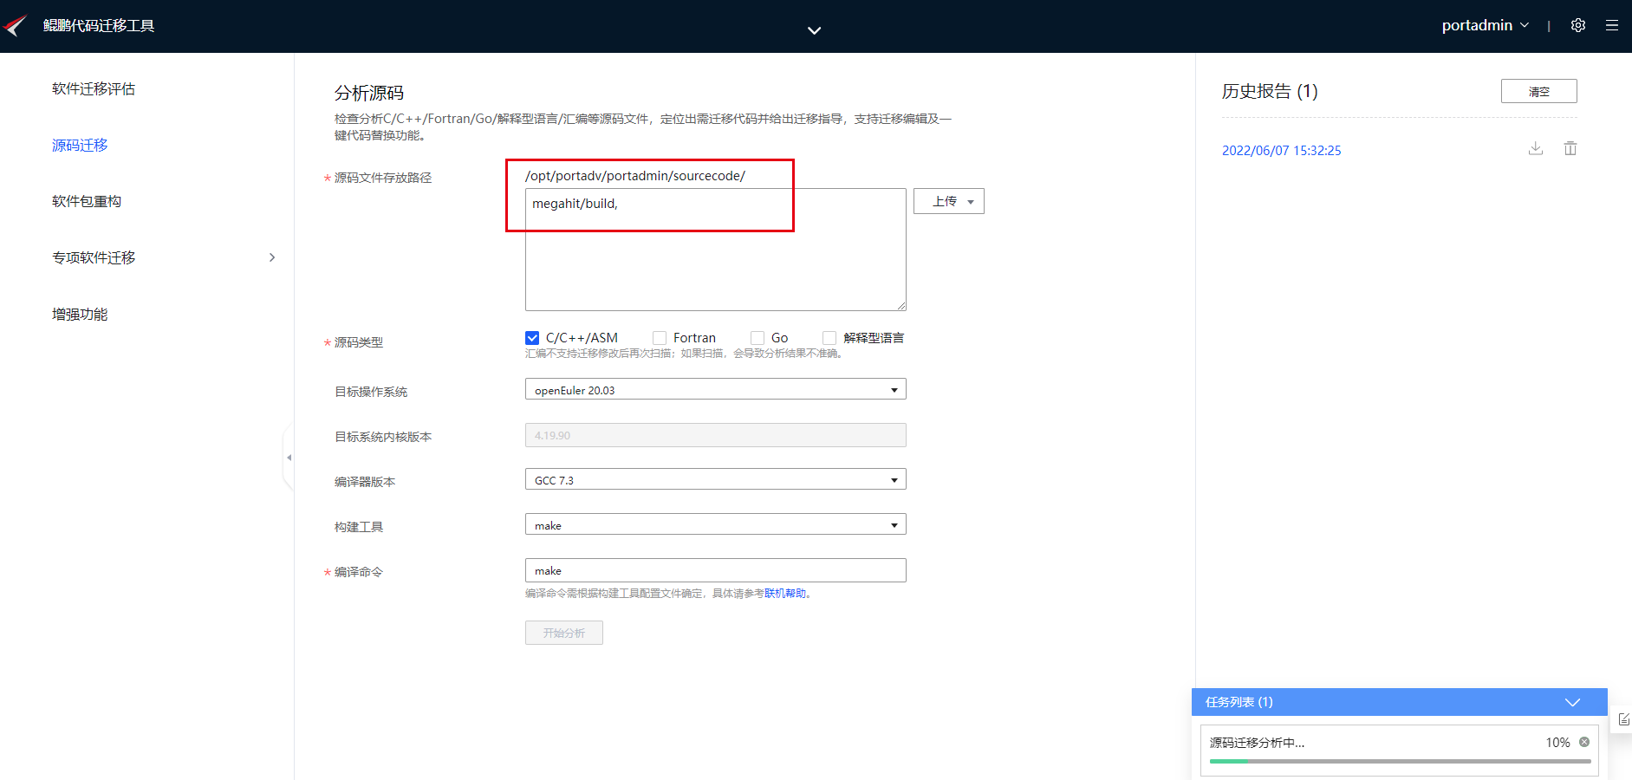Click the 清空 button in history reports
Viewport: 1632px width, 780px height.
click(x=1538, y=91)
